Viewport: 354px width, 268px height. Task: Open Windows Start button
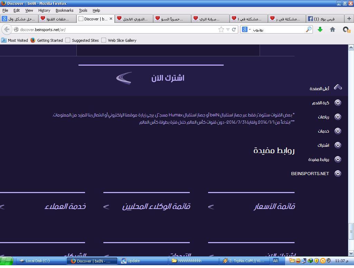pos(6,261)
